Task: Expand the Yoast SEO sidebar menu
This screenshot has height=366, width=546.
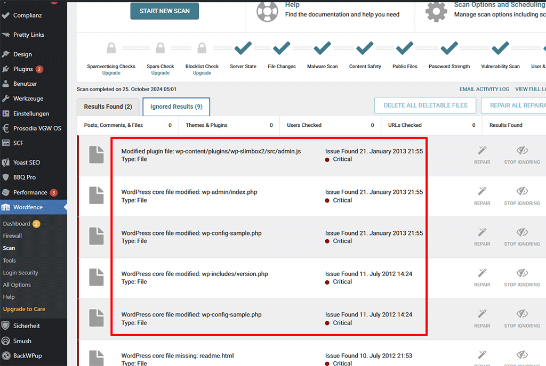Action: point(27,162)
